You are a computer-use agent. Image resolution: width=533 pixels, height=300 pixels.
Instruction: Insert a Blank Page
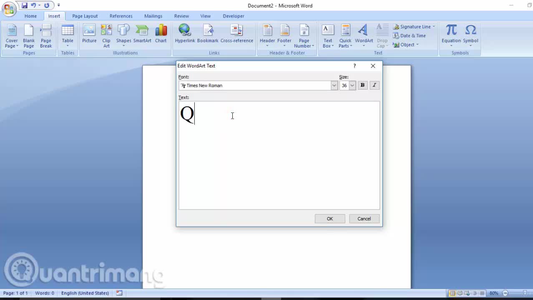(29, 36)
